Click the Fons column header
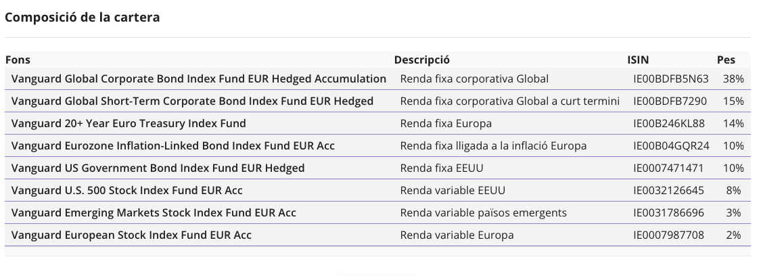 click(18, 60)
